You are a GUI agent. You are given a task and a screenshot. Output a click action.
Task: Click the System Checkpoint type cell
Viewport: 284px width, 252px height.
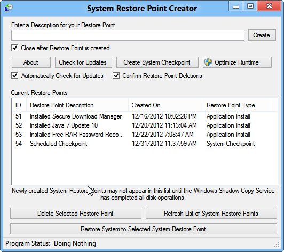231,144
